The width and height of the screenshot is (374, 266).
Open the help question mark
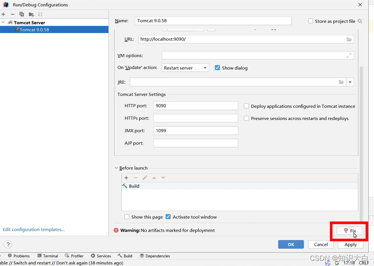8,245
